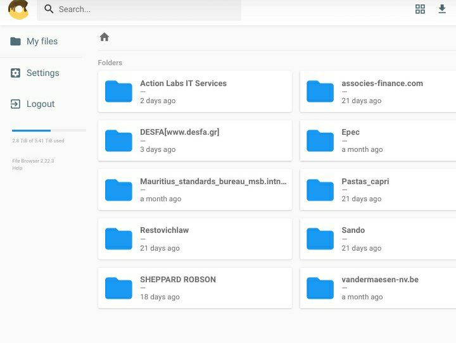Click the '2.8 TiB of 5.41 TiB used' text
This screenshot has height=343, width=456.
[38, 140]
